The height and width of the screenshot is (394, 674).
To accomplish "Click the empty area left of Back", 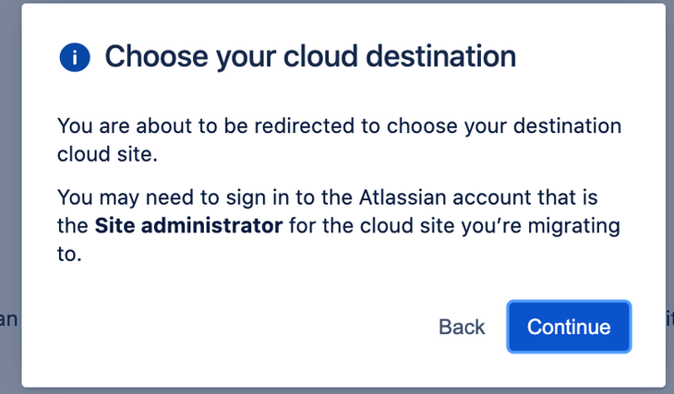I will [231, 327].
